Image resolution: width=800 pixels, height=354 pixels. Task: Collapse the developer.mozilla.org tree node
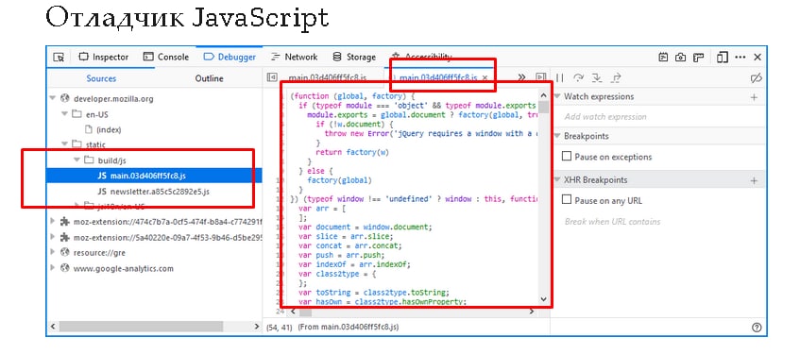[52, 98]
